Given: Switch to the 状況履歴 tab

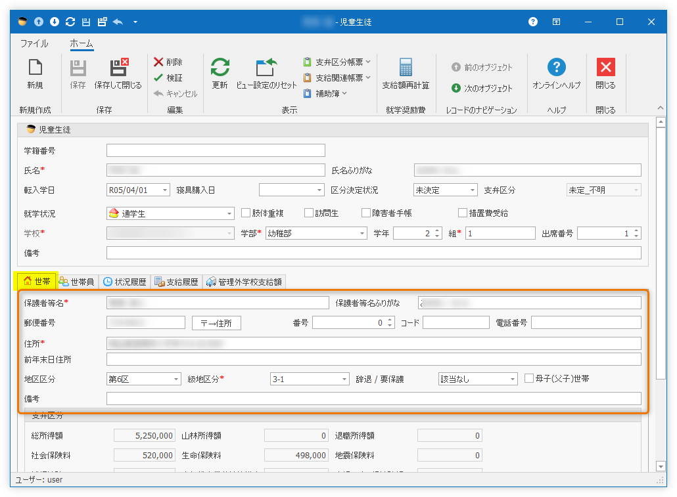Looking at the screenshot, I should coord(125,282).
